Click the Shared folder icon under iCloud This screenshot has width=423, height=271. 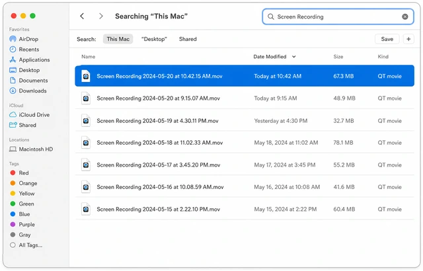(x=13, y=125)
